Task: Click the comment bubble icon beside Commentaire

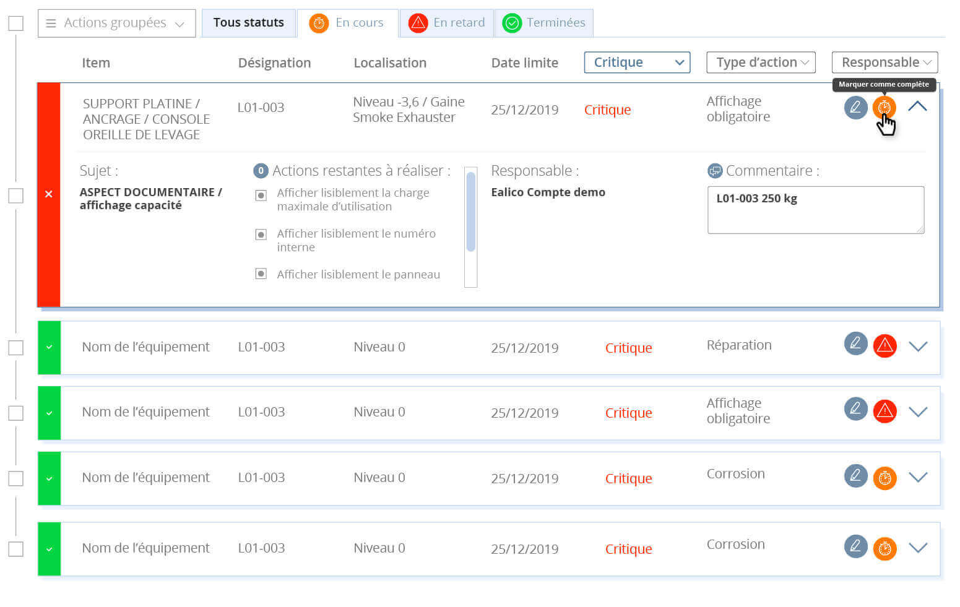Action: (715, 171)
